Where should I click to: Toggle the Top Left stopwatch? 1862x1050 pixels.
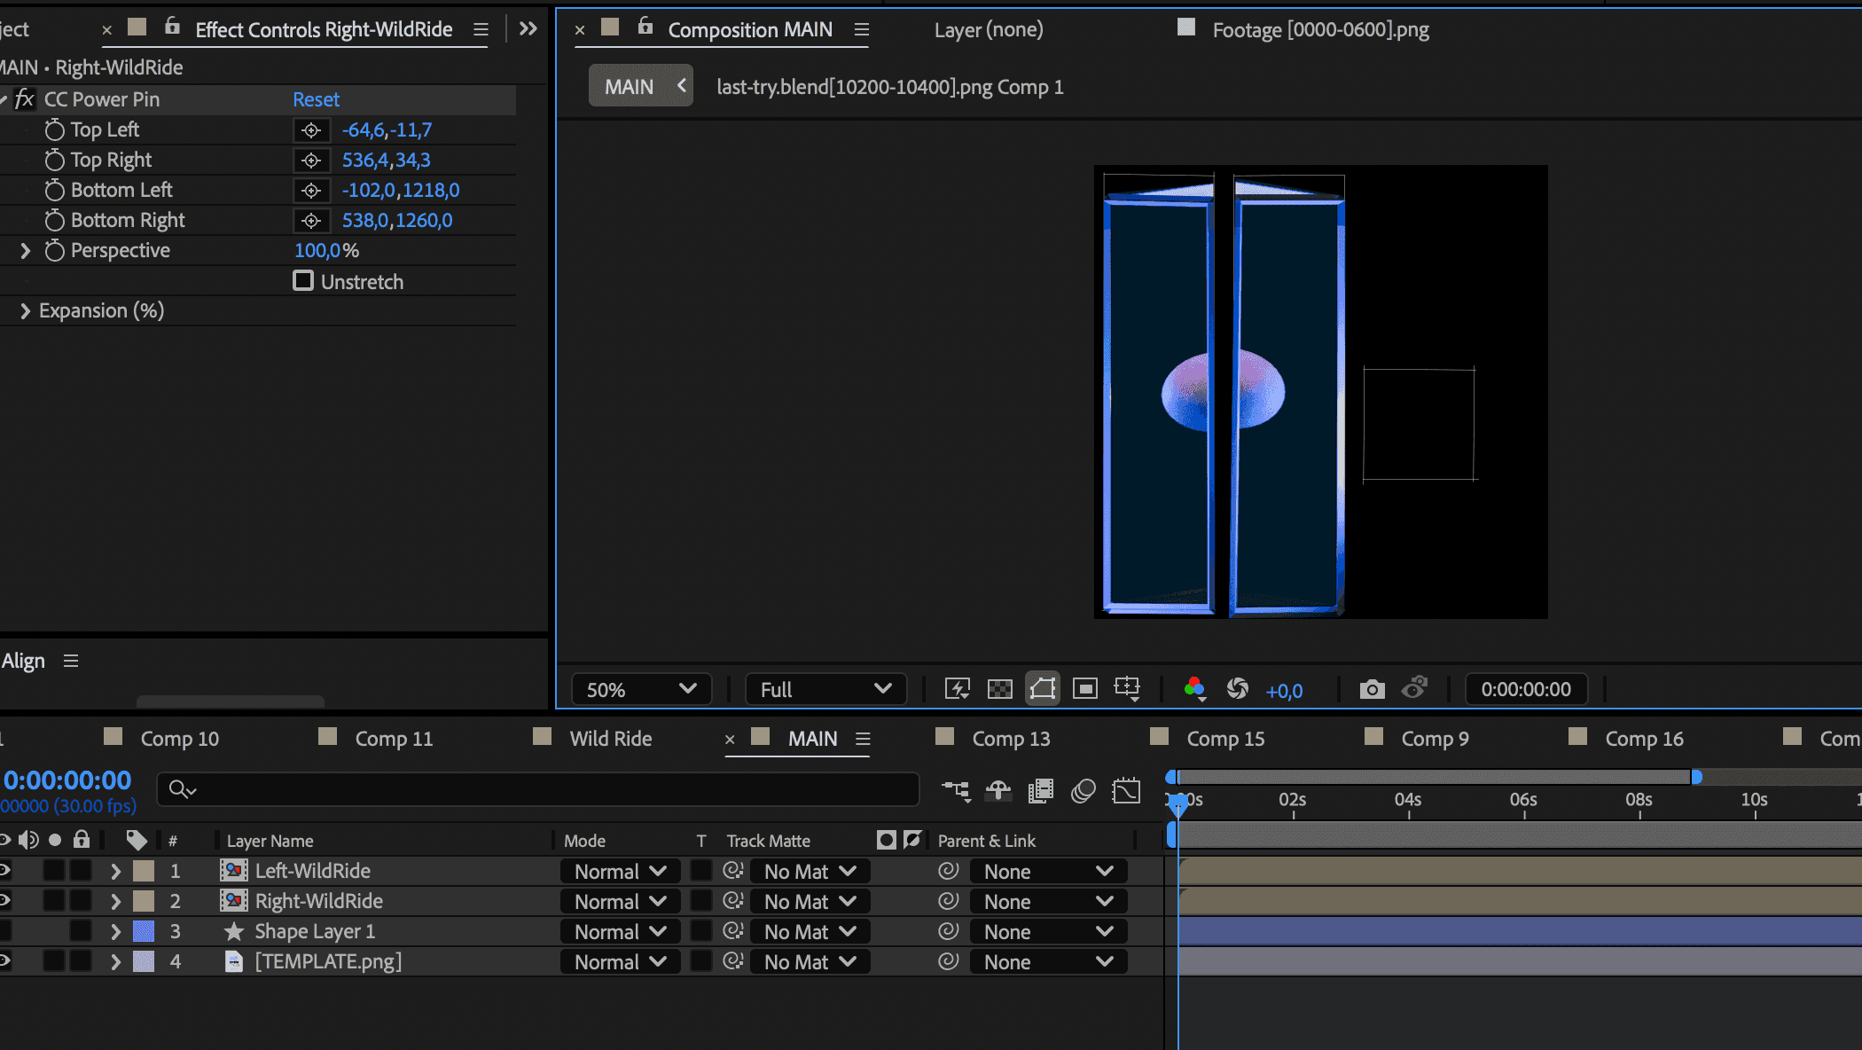pyautogui.click(x=55, y=130)
